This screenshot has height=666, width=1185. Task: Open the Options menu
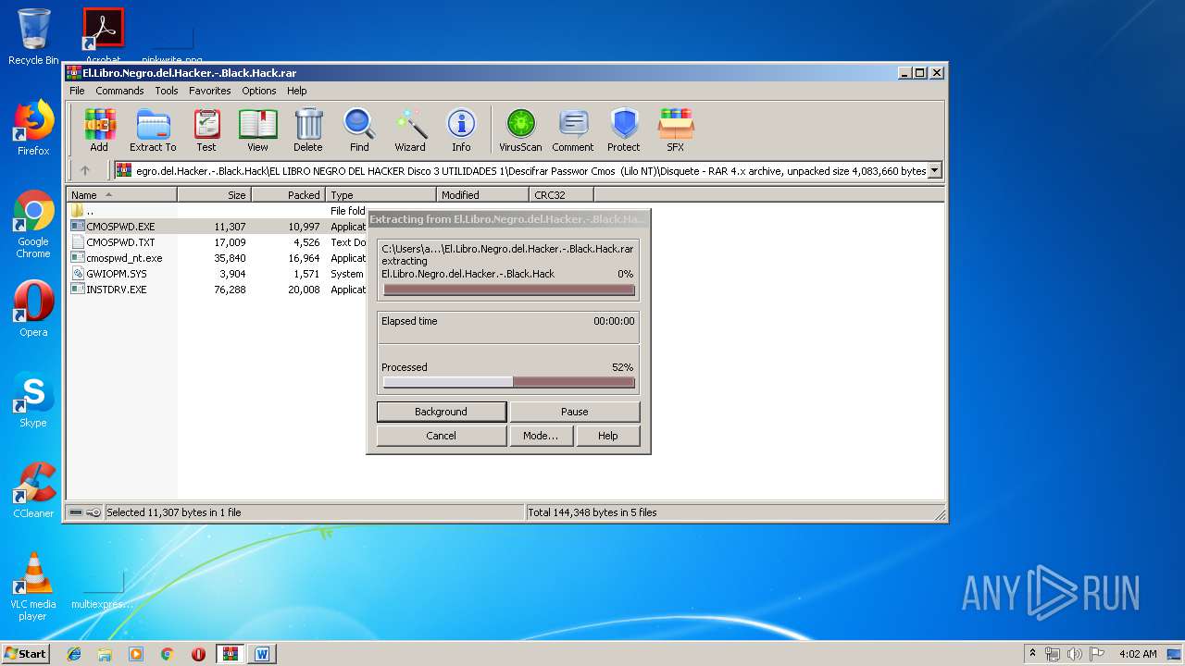click(259, 91)
